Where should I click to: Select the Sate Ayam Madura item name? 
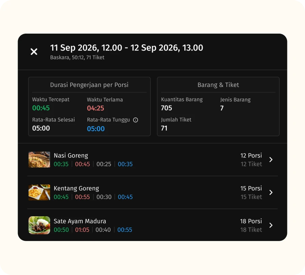point(80,221)
